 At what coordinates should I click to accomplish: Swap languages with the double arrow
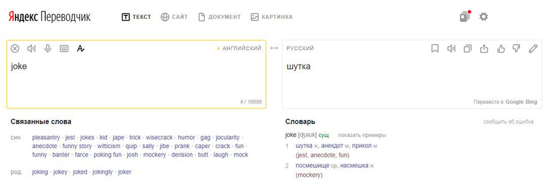pos(274,48)
